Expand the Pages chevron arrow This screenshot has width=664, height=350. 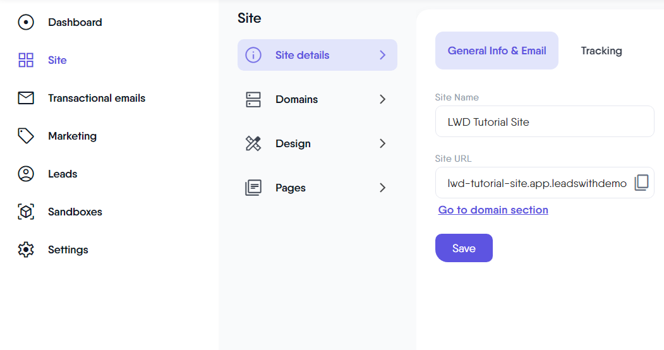[382, 188]
